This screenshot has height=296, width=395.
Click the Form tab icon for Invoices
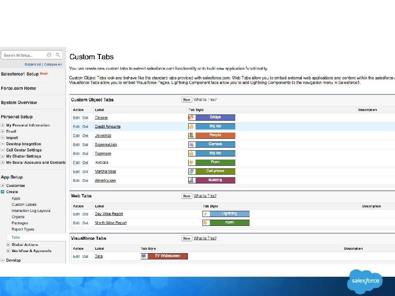click(x=191, y=162)
